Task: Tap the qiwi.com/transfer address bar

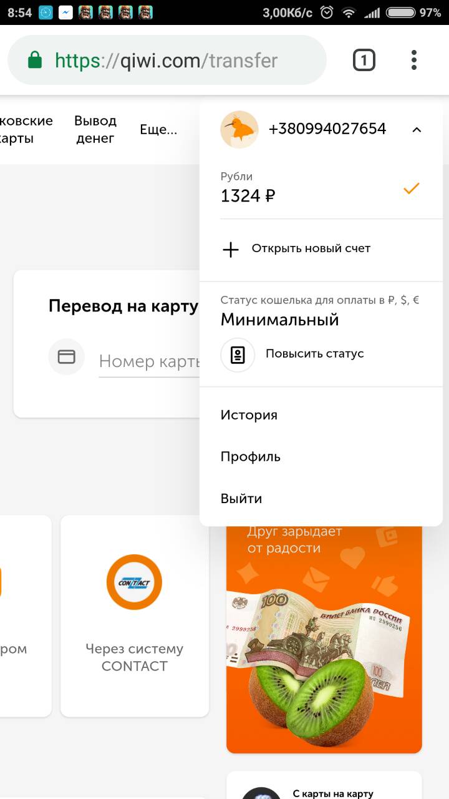Action: pyautogui.click(x=167, y=60)
